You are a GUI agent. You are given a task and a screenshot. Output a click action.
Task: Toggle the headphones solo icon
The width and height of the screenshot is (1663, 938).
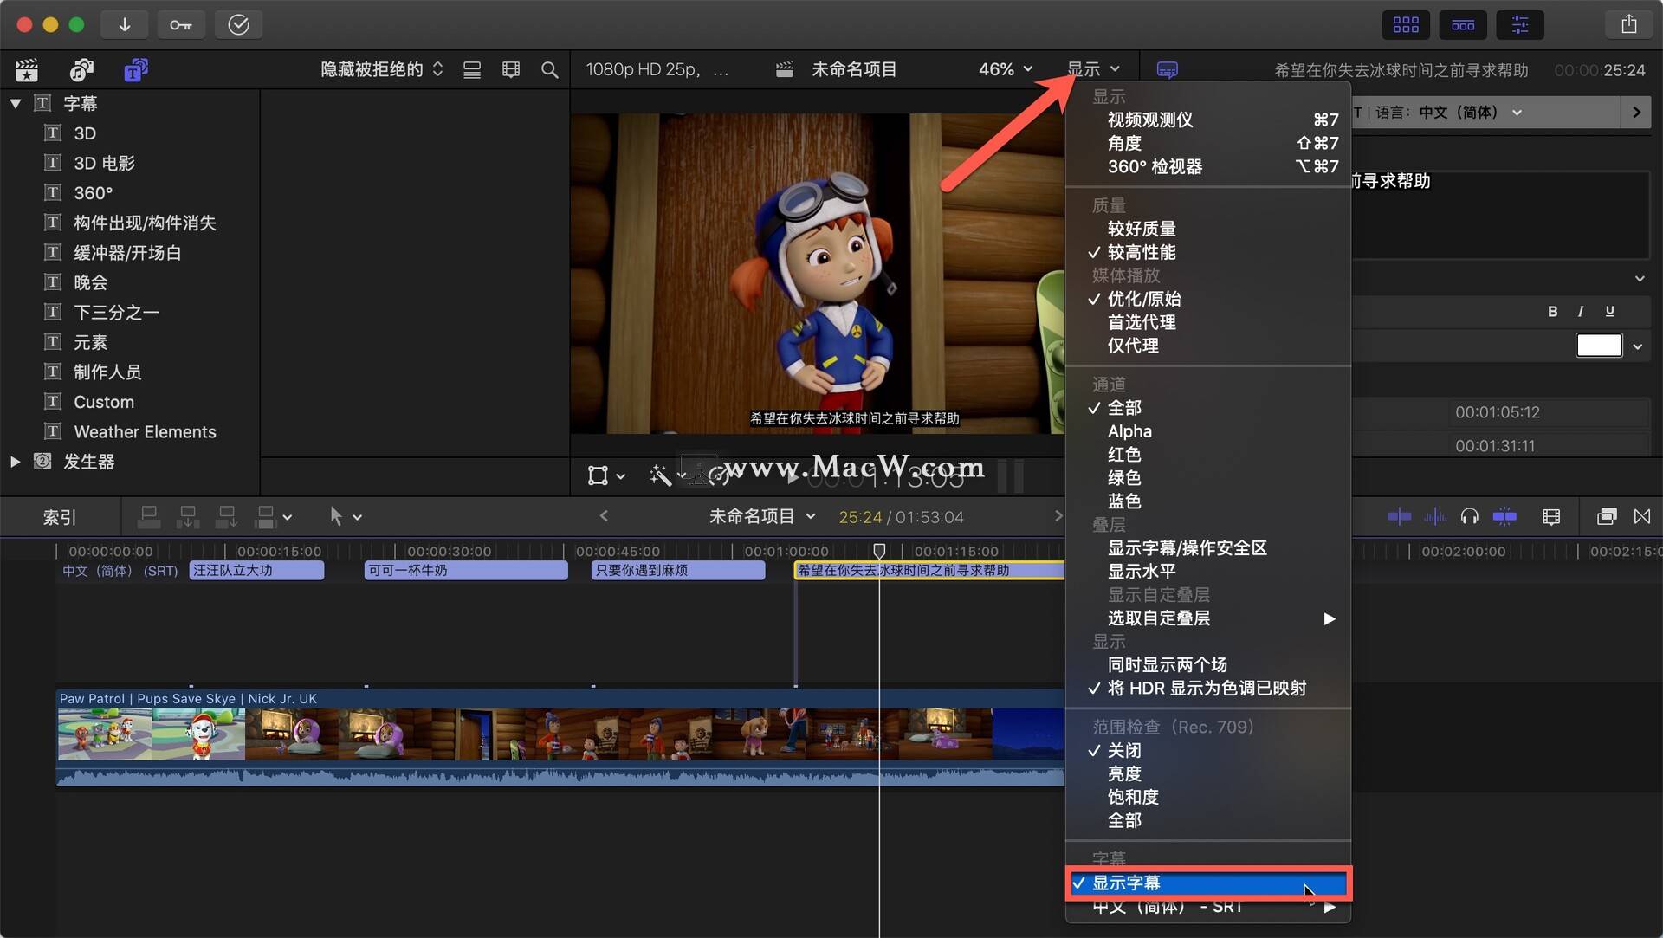tap(1469, 517)
